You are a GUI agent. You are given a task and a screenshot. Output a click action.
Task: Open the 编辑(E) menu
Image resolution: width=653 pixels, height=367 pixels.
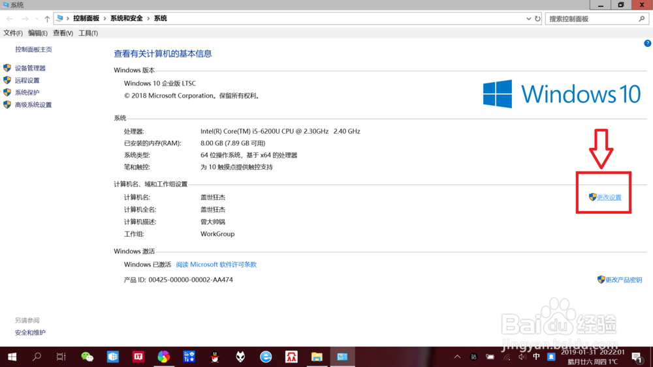[37, 33]
